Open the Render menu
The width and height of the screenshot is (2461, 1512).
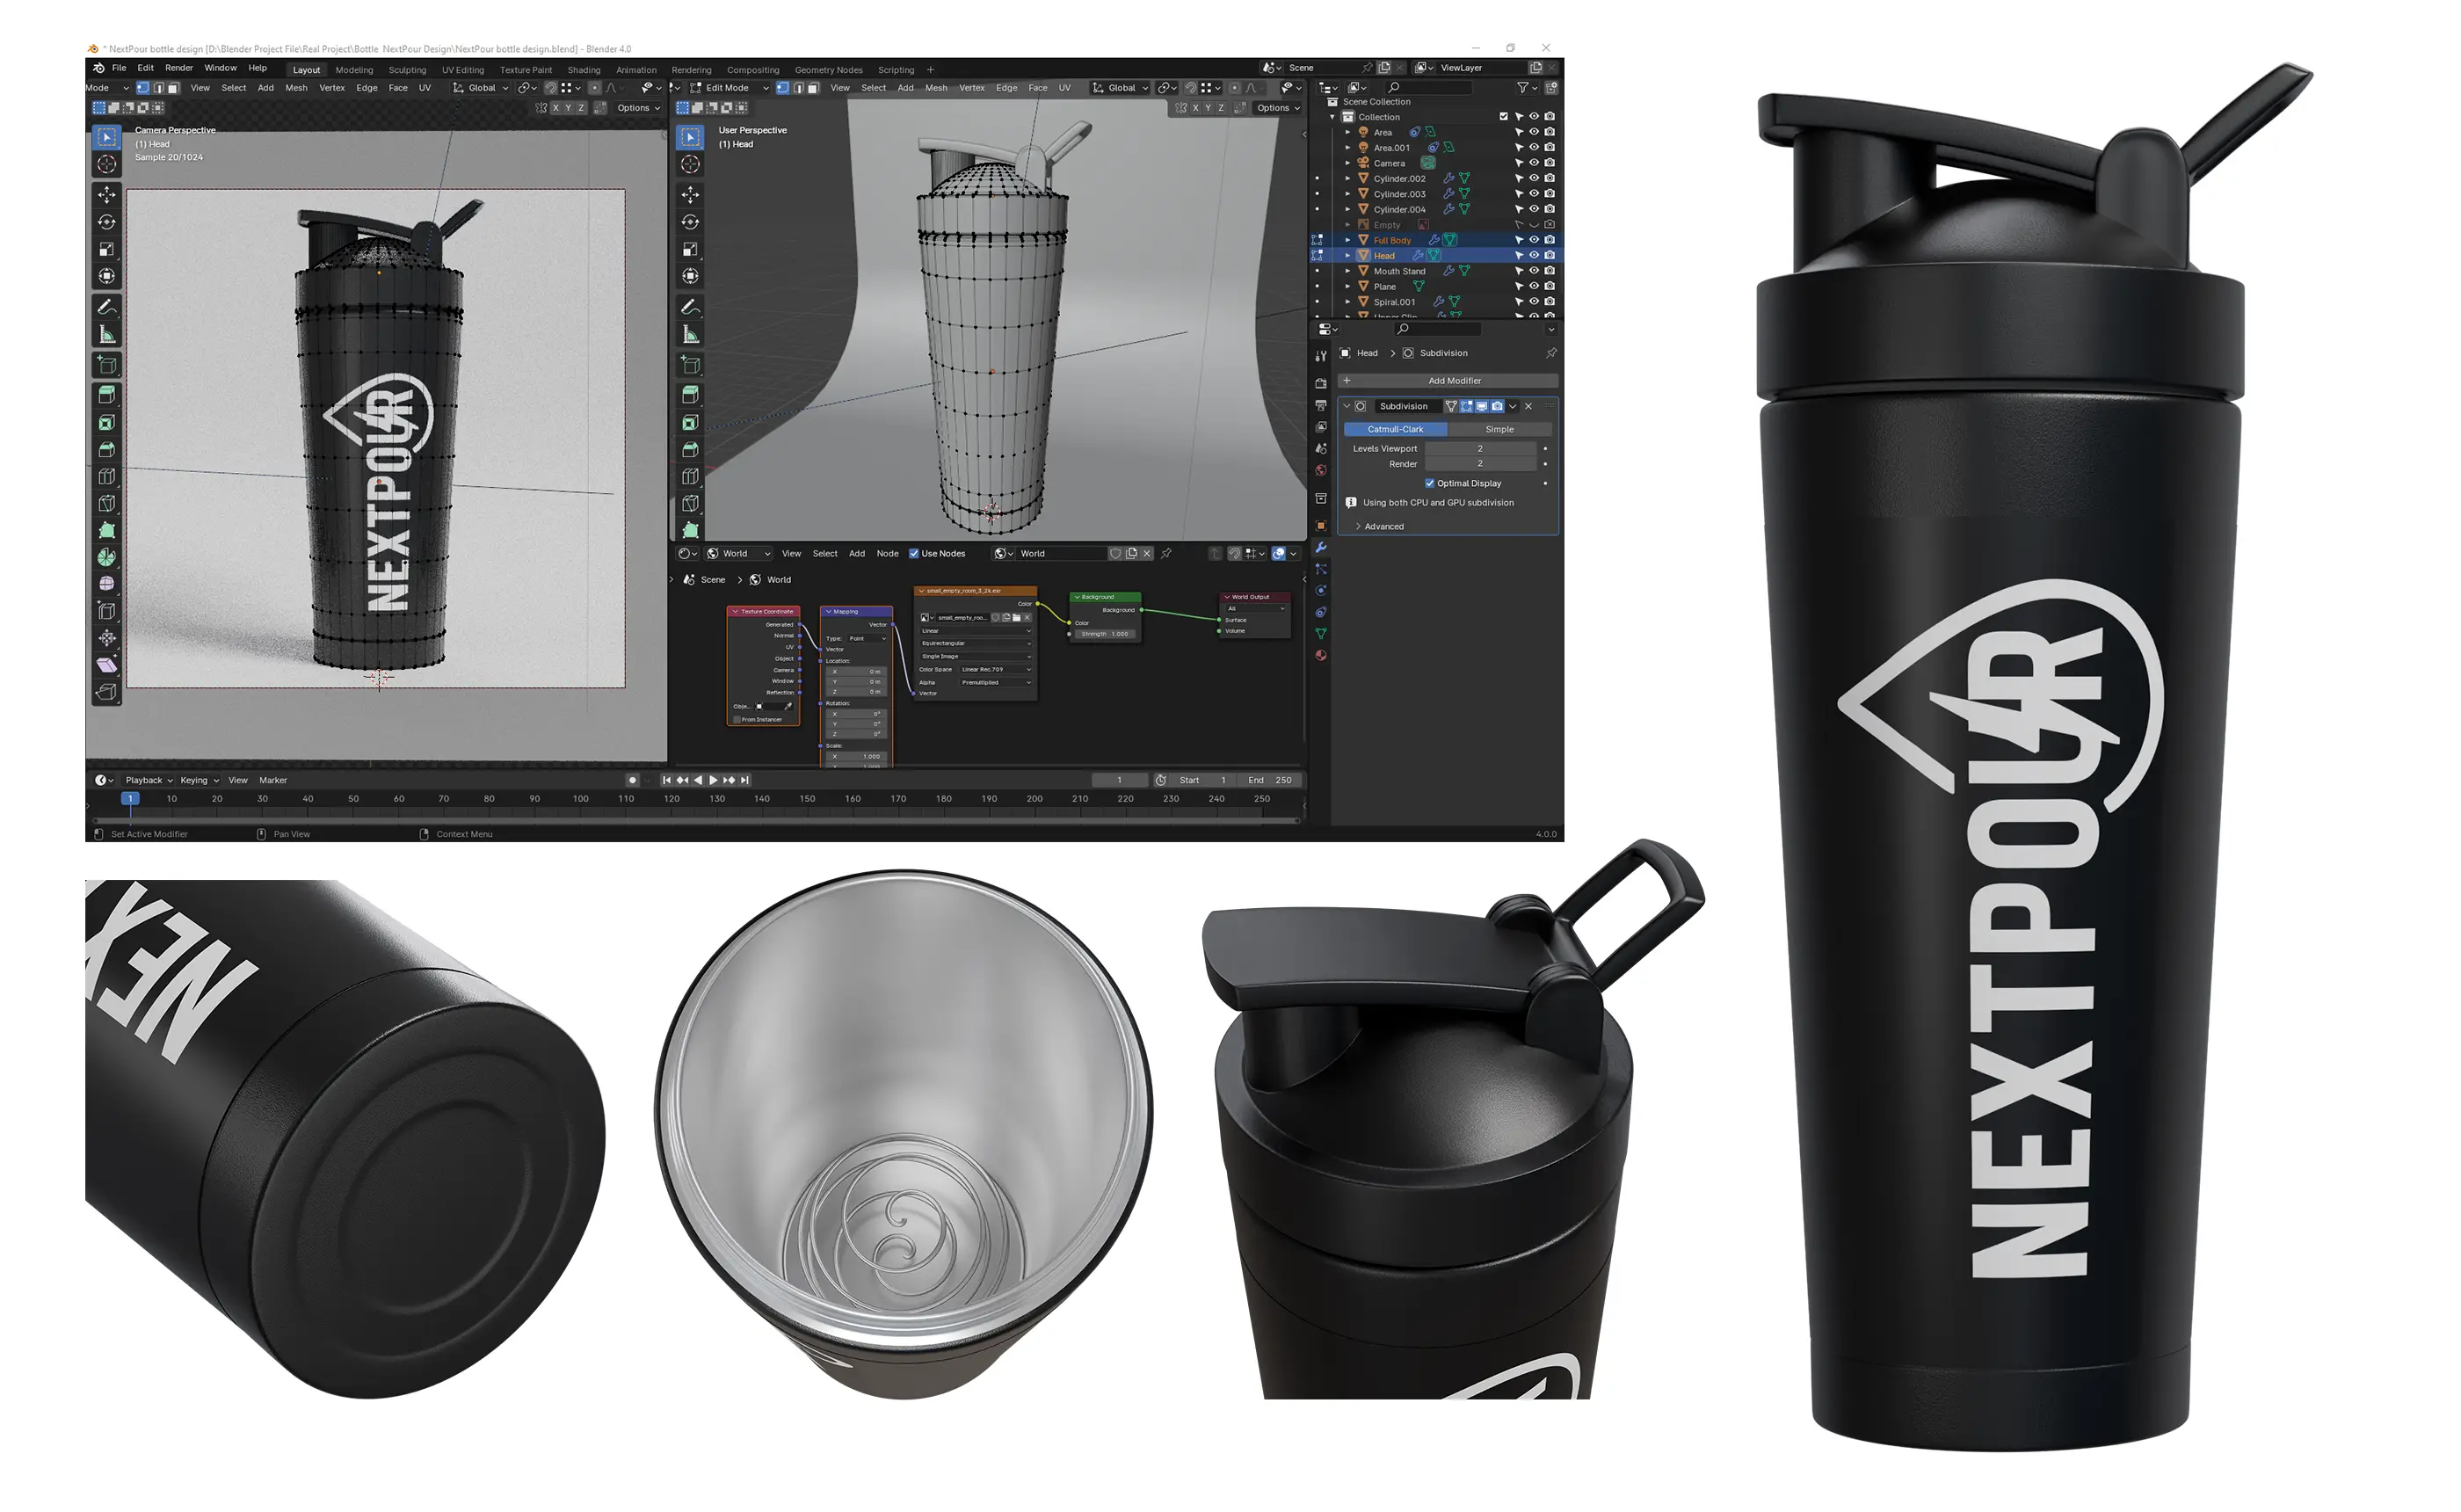[x=179, y=68]
